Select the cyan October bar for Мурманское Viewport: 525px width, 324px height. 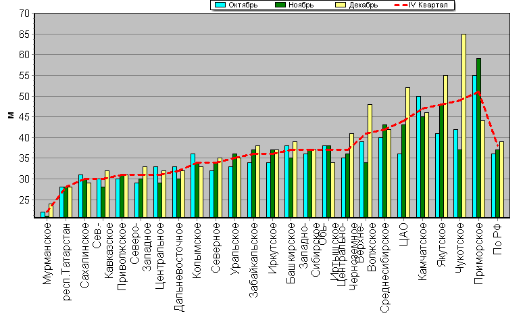pos(43,215)
